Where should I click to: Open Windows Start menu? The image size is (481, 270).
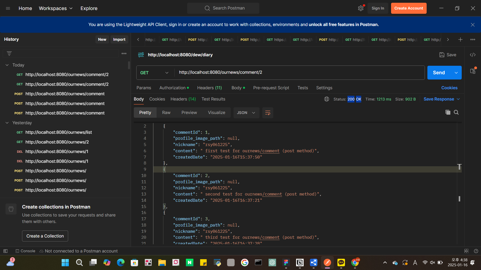(65, 262)
